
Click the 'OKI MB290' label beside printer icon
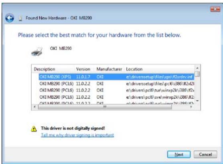61,49
